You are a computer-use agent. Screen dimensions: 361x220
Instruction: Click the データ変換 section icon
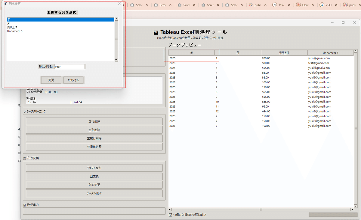tap(24, 158)
